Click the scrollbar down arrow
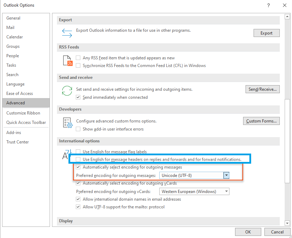Screen dimensions: 292x238 [x=287, y=223]
